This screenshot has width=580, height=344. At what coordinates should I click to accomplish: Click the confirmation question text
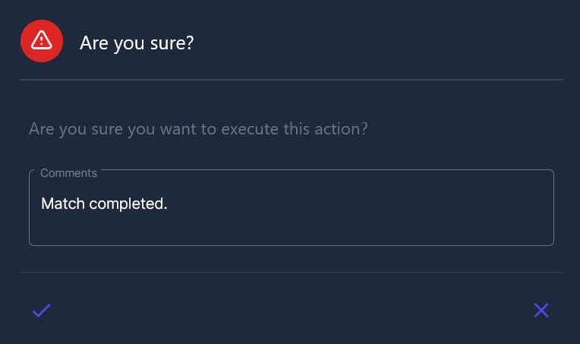click(x=198, y=128)
